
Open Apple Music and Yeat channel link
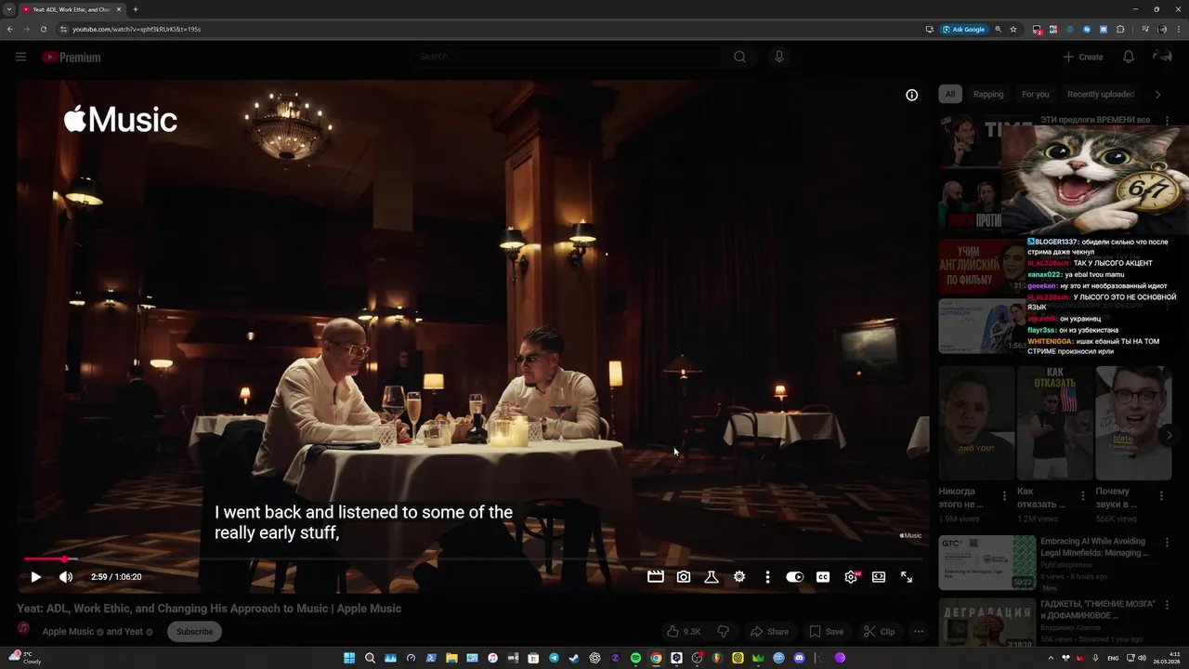pos(98,632)
